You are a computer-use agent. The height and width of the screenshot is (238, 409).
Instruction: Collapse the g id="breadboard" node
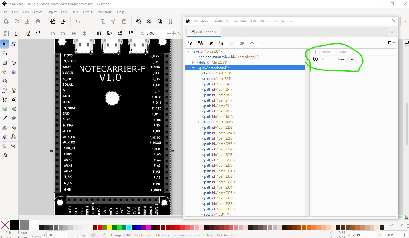193,68
